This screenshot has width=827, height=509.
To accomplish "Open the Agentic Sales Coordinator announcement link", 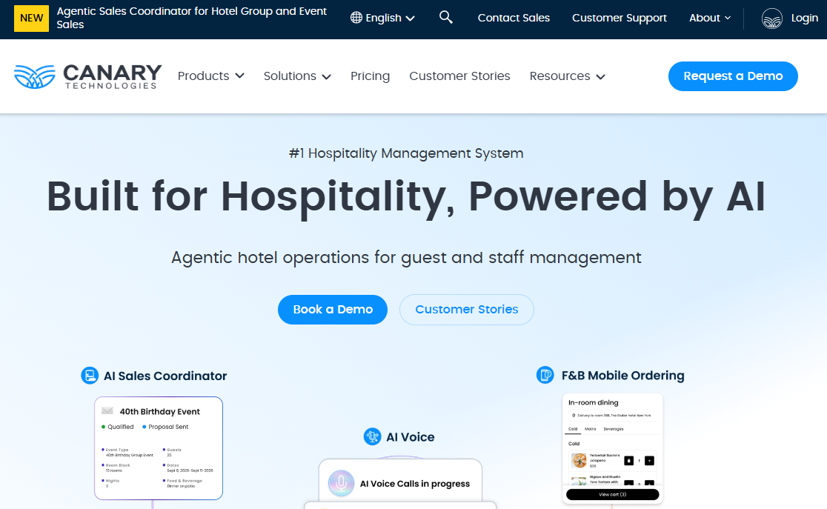I will tap(192, 18).
